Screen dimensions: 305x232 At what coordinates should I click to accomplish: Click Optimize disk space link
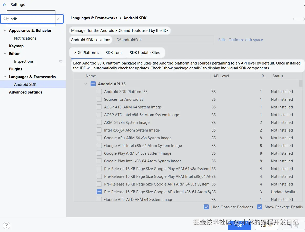(246, 40)
